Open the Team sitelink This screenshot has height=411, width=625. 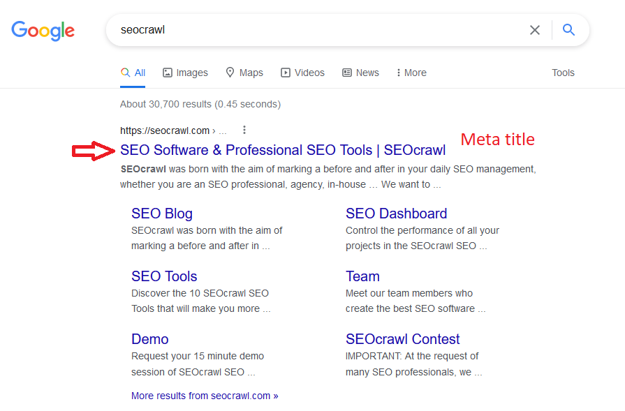pos(362,276)
